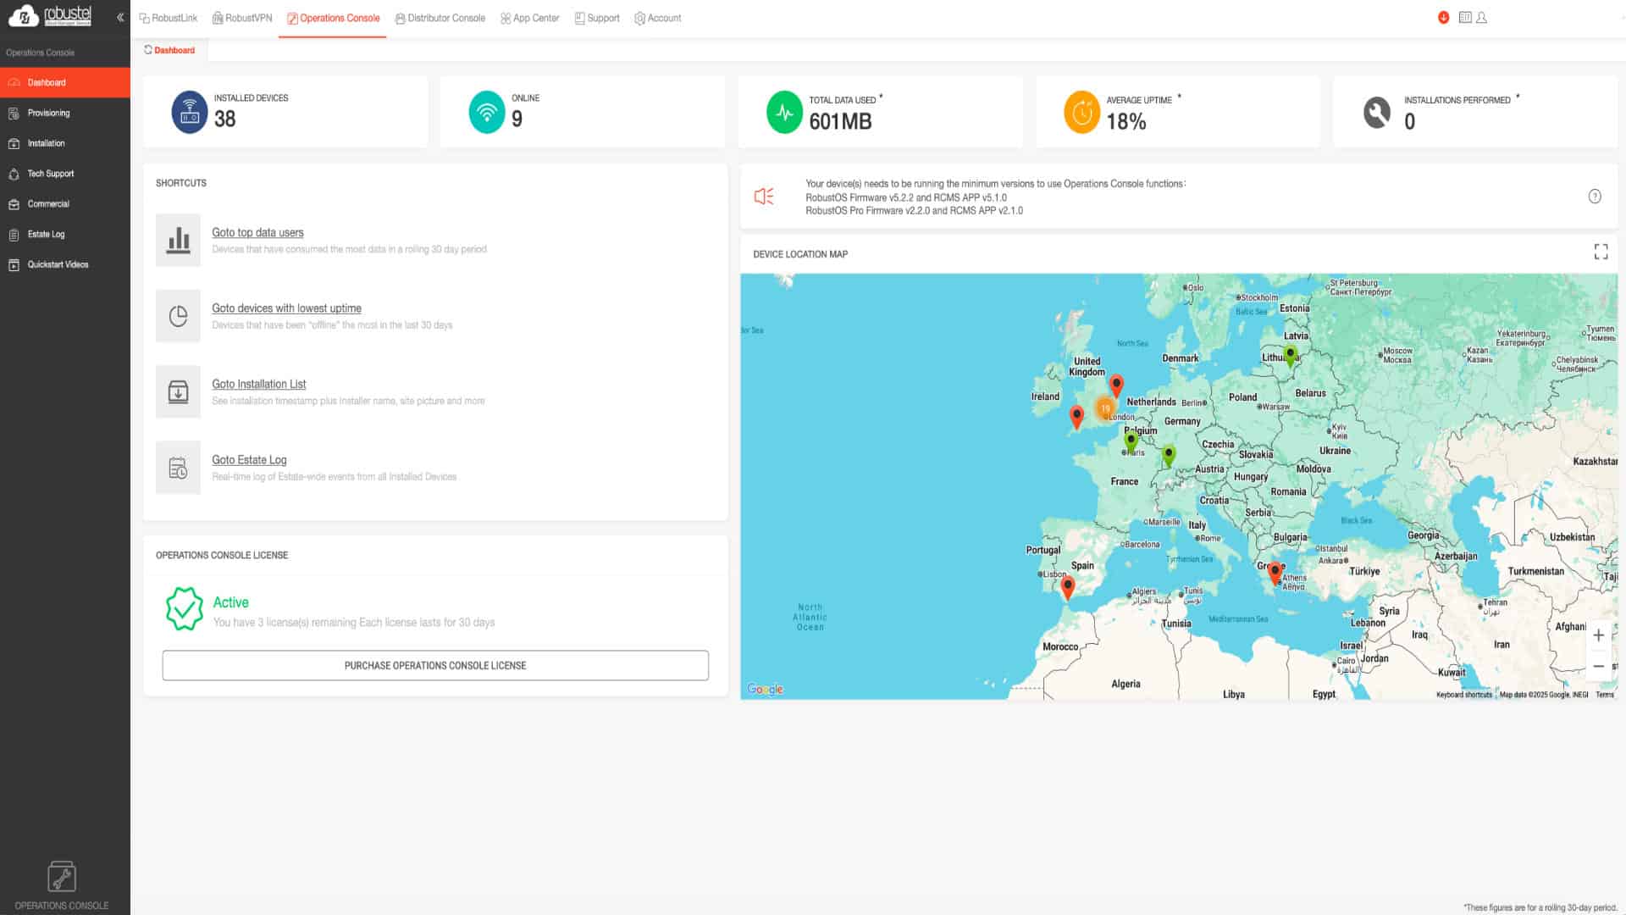The height and width of the screenshot is (915, 1626).
Task: Click Purchase Operations Console License button
Action: (x=435, y=665)
